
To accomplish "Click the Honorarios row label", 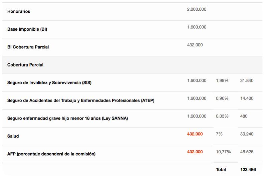I will (19, 11).
